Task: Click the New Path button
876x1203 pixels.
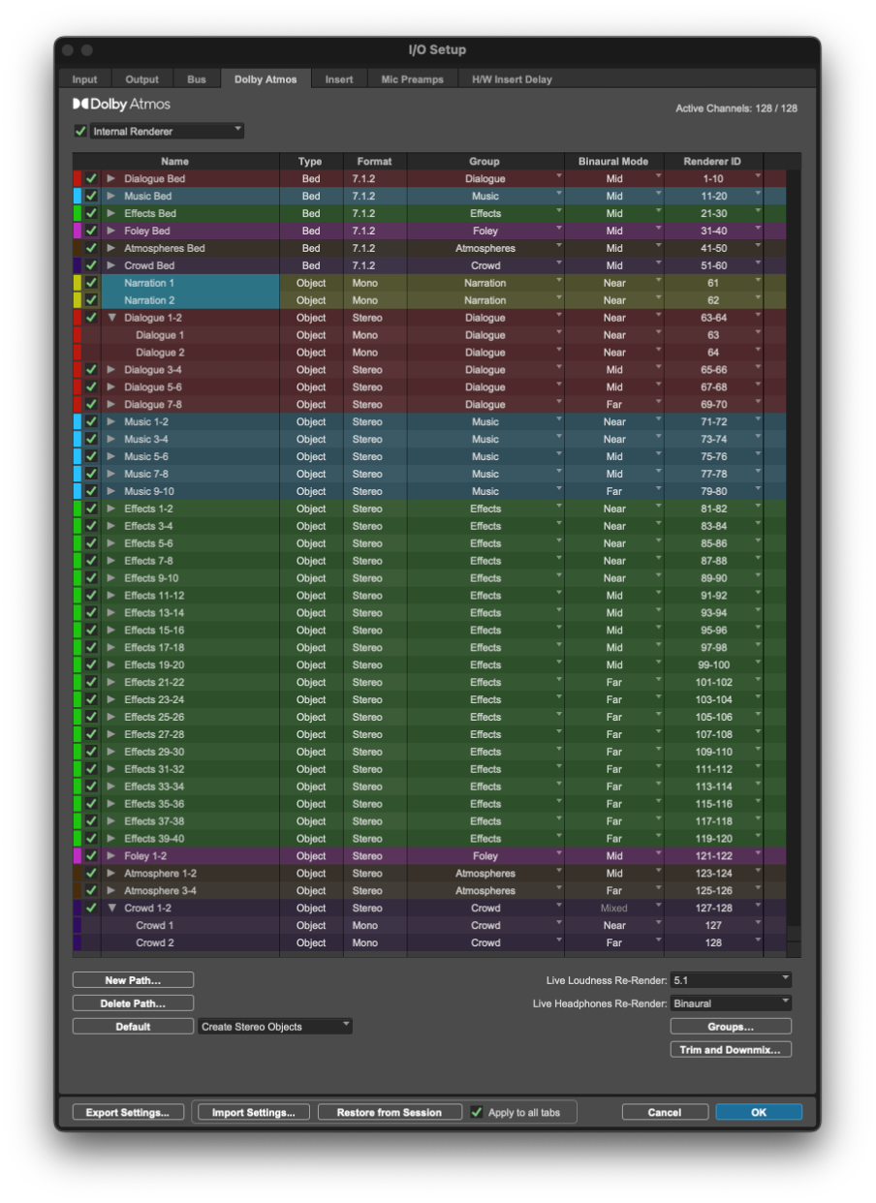Action: 132,979
